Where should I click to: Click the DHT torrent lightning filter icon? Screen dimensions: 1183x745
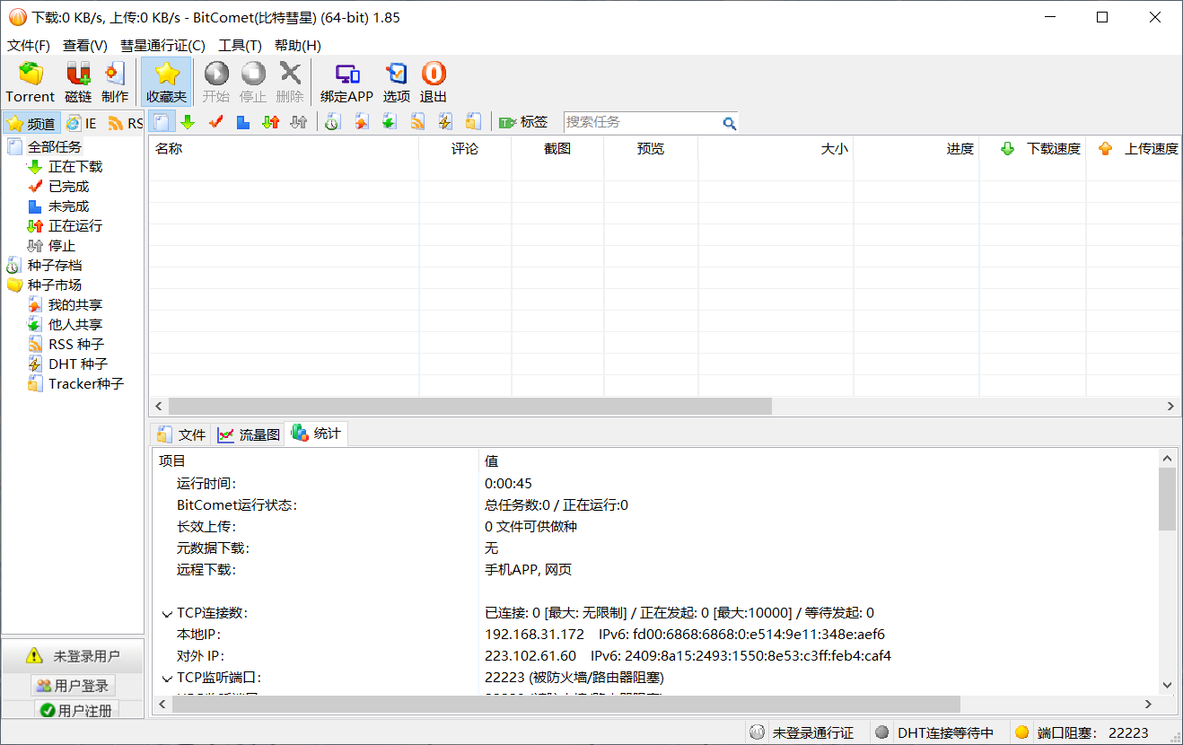pos(445,122)
